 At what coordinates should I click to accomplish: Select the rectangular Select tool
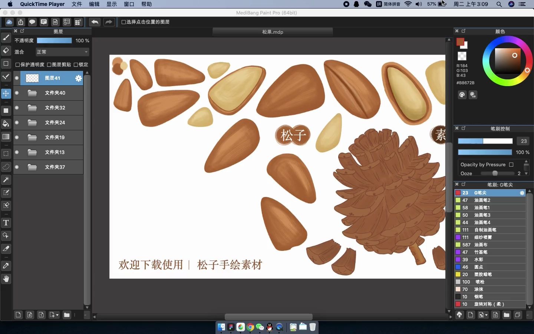pos(6,154)
